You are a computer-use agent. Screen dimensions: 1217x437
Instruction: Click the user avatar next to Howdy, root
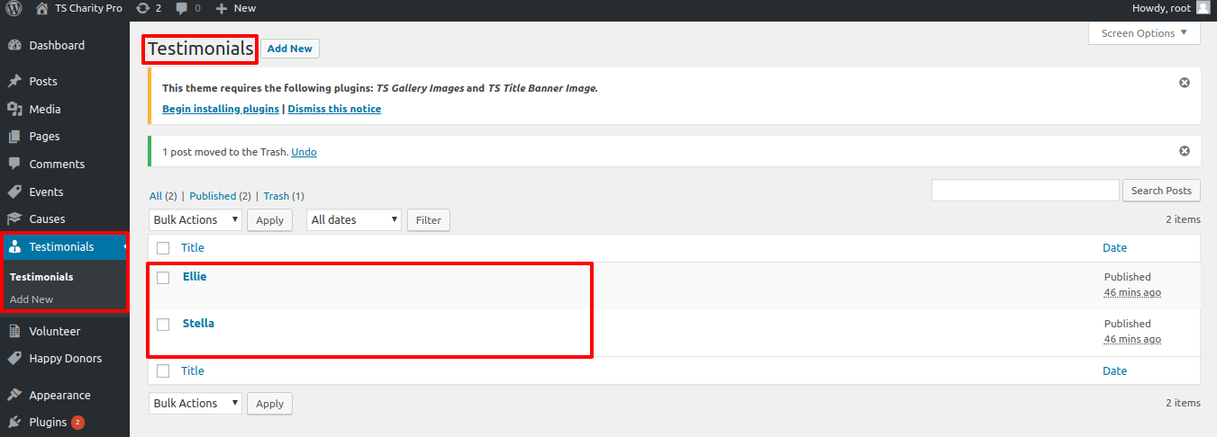[1203, 8]
